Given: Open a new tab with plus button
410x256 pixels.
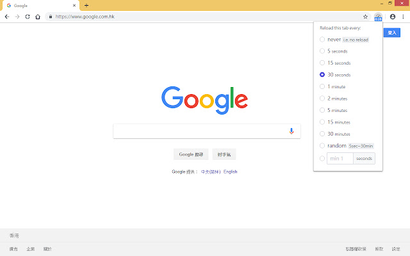Looking at the screenshot, I should tap(86, 5).
